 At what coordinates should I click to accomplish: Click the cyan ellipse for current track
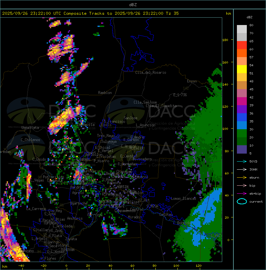[242, 201]
